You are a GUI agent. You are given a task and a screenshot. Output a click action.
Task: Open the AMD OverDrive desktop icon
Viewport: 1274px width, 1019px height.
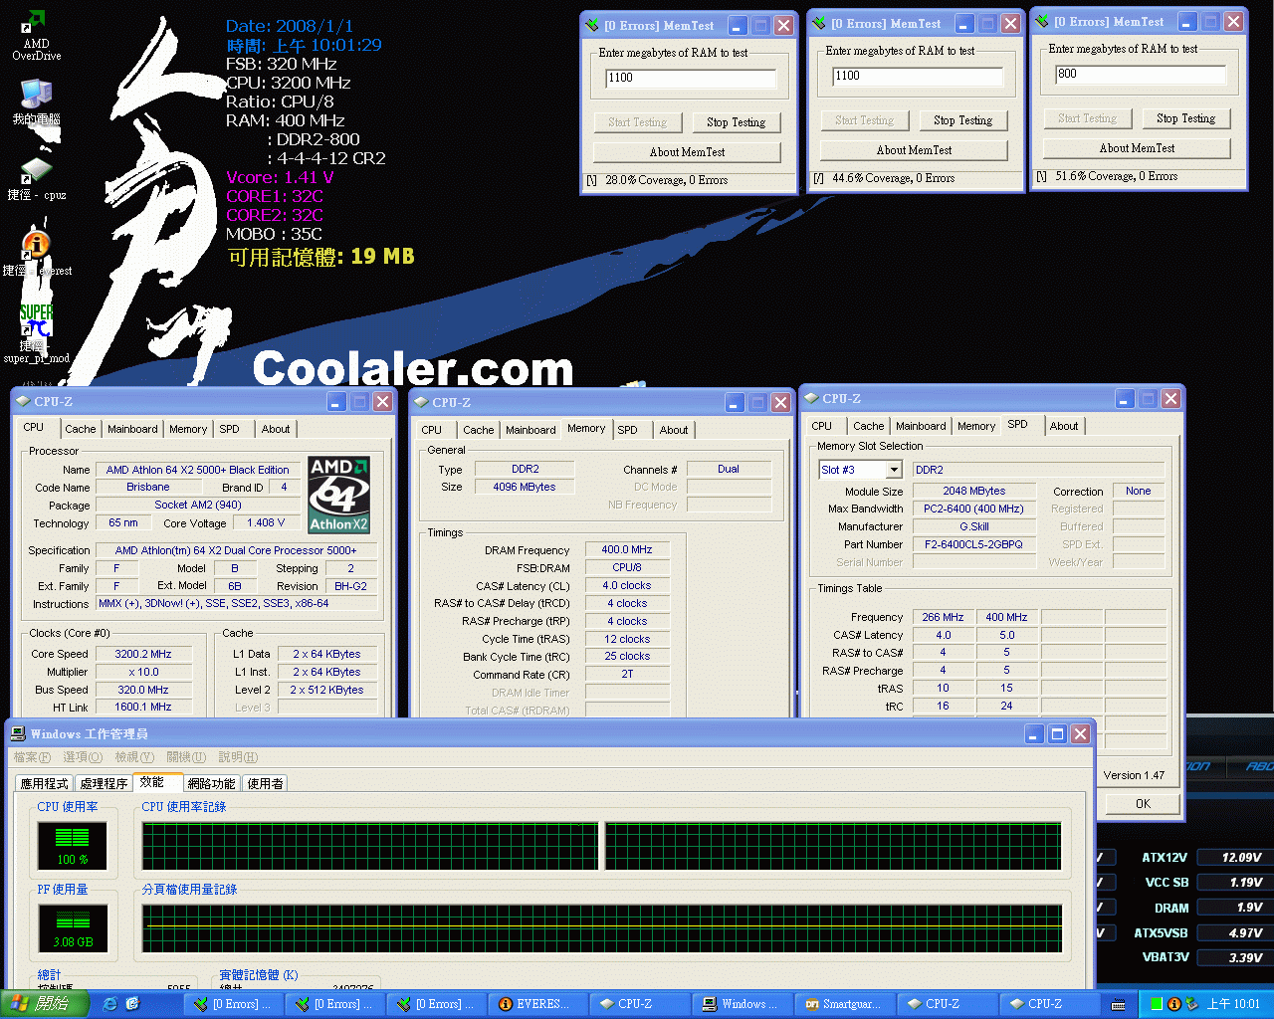click(x=36, y=35)
